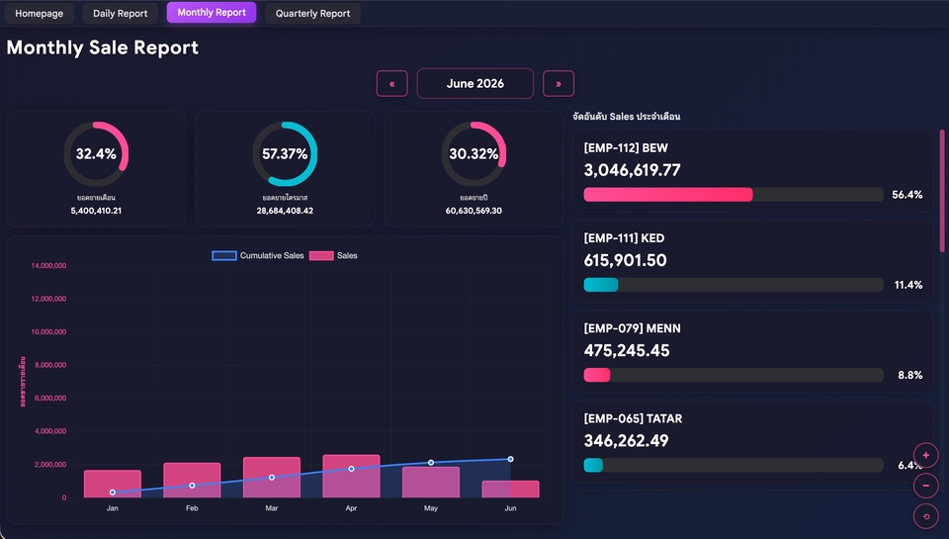Screen dimensions: 949x539
Task: Advance to next month with » button
Action: click(x=558, y=84)
